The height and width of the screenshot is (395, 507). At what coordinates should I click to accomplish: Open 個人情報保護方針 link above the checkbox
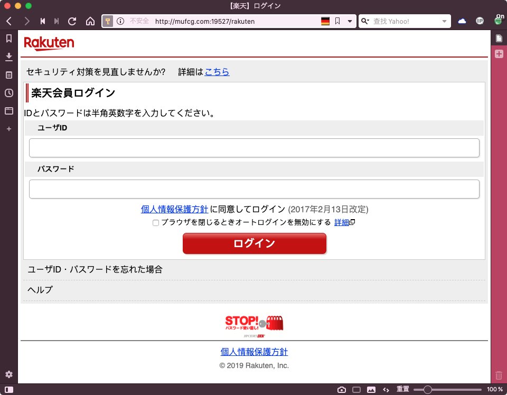tap(174, 210)
